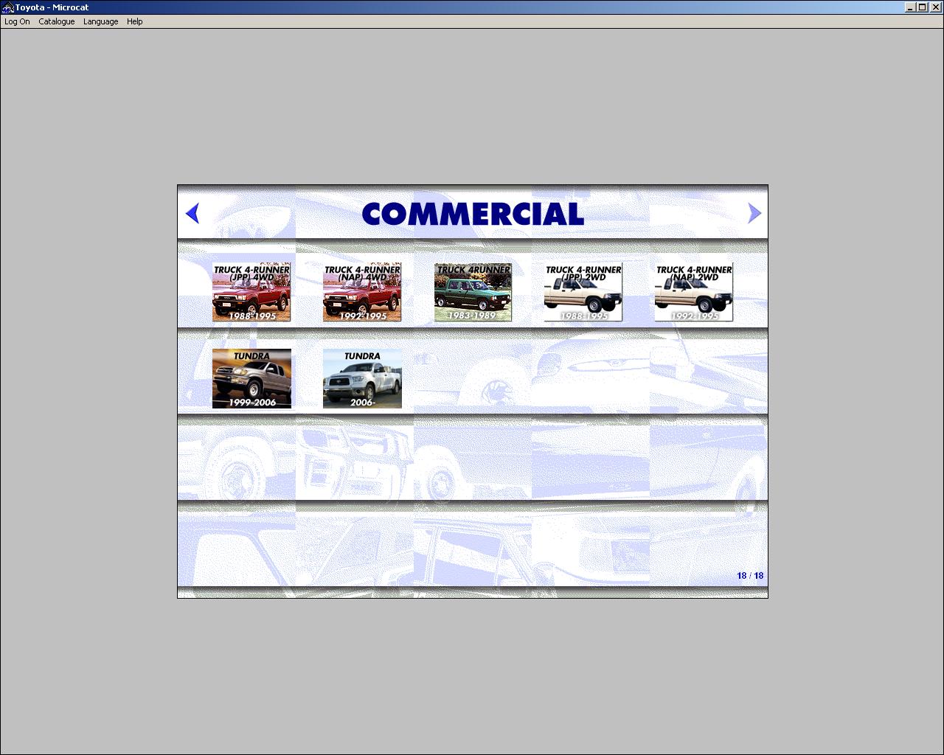Open the Language menu
The width and height of the screenshot is (944, 755).
[100, 21]
